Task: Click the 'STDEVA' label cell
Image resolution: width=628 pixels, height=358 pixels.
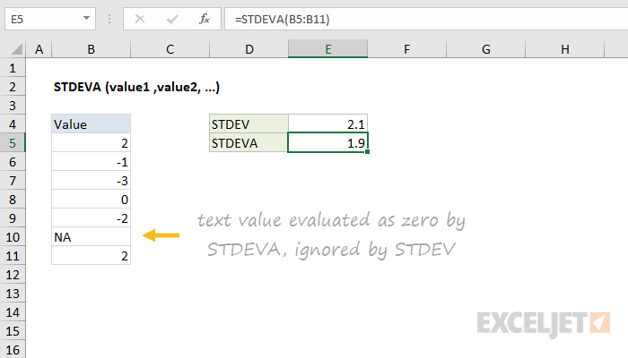Action: point(249,143)
